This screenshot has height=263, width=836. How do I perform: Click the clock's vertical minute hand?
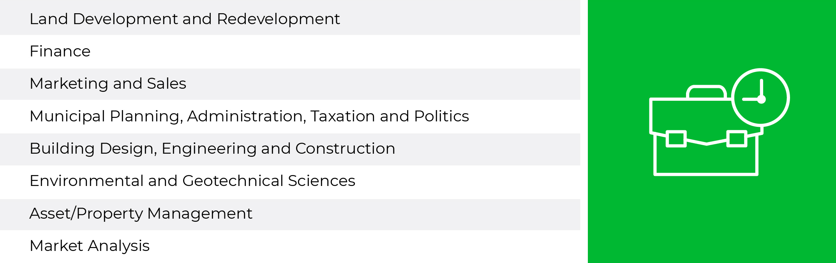coord(762,89)
